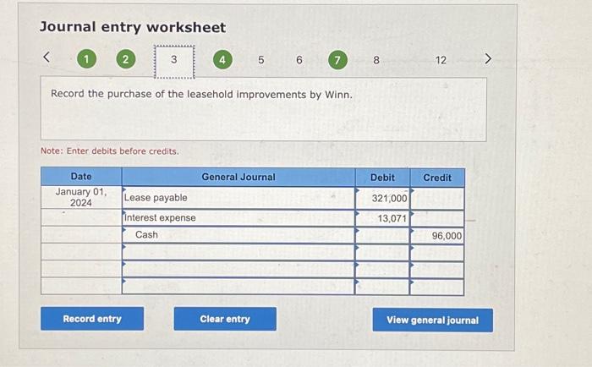Click the January 01, 2024 date cell
592x367 pixels.
pyautogui.click(x=81, y=197)
